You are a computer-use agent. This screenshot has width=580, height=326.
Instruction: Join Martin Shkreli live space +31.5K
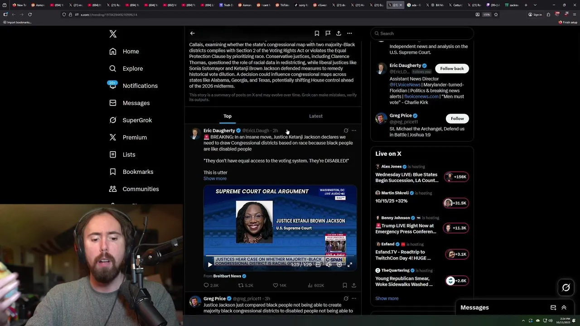pyautogui.click(x=455, y=203)
